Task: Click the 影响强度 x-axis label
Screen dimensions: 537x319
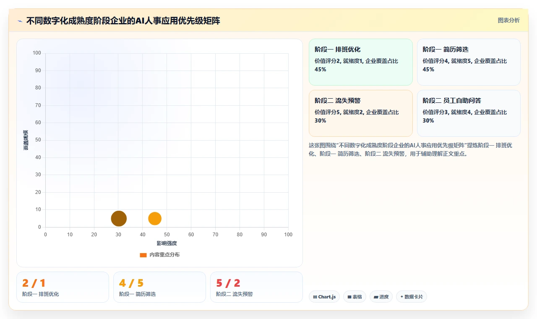Action: click(167, 243)
